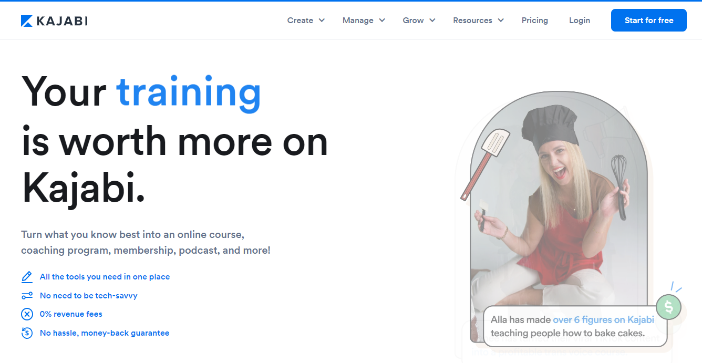The height and width of the screenshot is (363, 702).
Task: Click the slider icon beside tech-savvy feature
Action: click(x=27, y=296)
